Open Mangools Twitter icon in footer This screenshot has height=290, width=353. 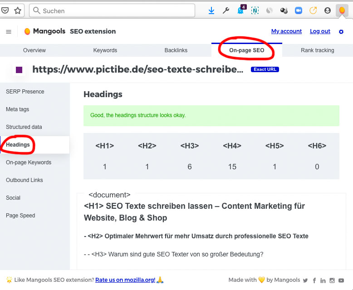[305, 280]
